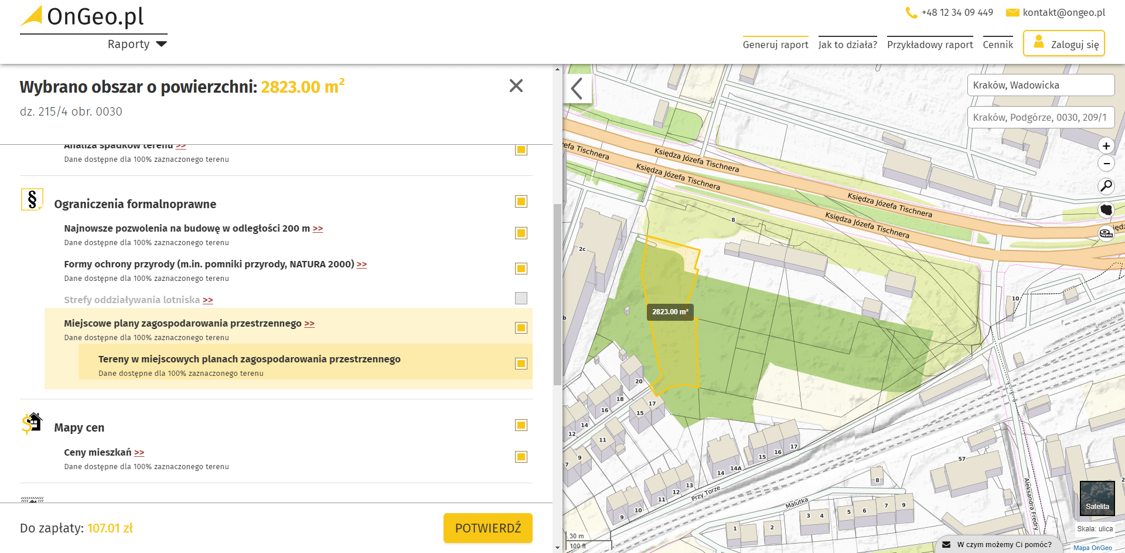Image resolution: width=1125 pixels, height=553 pixels.
Task: Expand Najnowsze pozwolenia na budowę details
Action: [x=318, y=229]
